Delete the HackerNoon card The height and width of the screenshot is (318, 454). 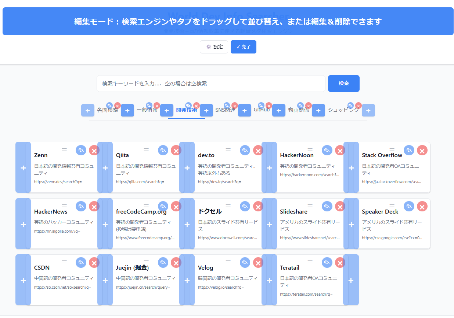pos(340,150)
